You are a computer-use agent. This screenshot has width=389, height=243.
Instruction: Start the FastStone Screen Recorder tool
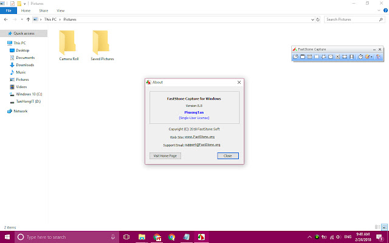351,56
